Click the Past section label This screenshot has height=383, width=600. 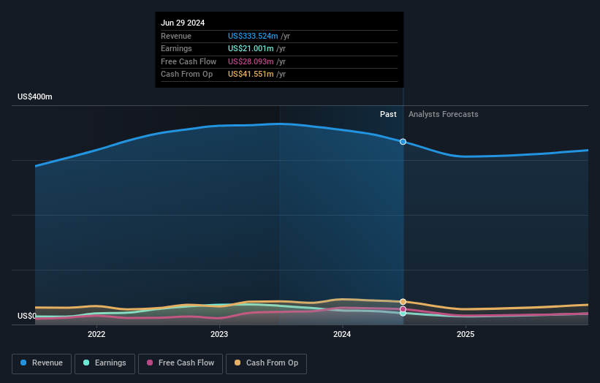pyautogui.click(x=388, y=115)
